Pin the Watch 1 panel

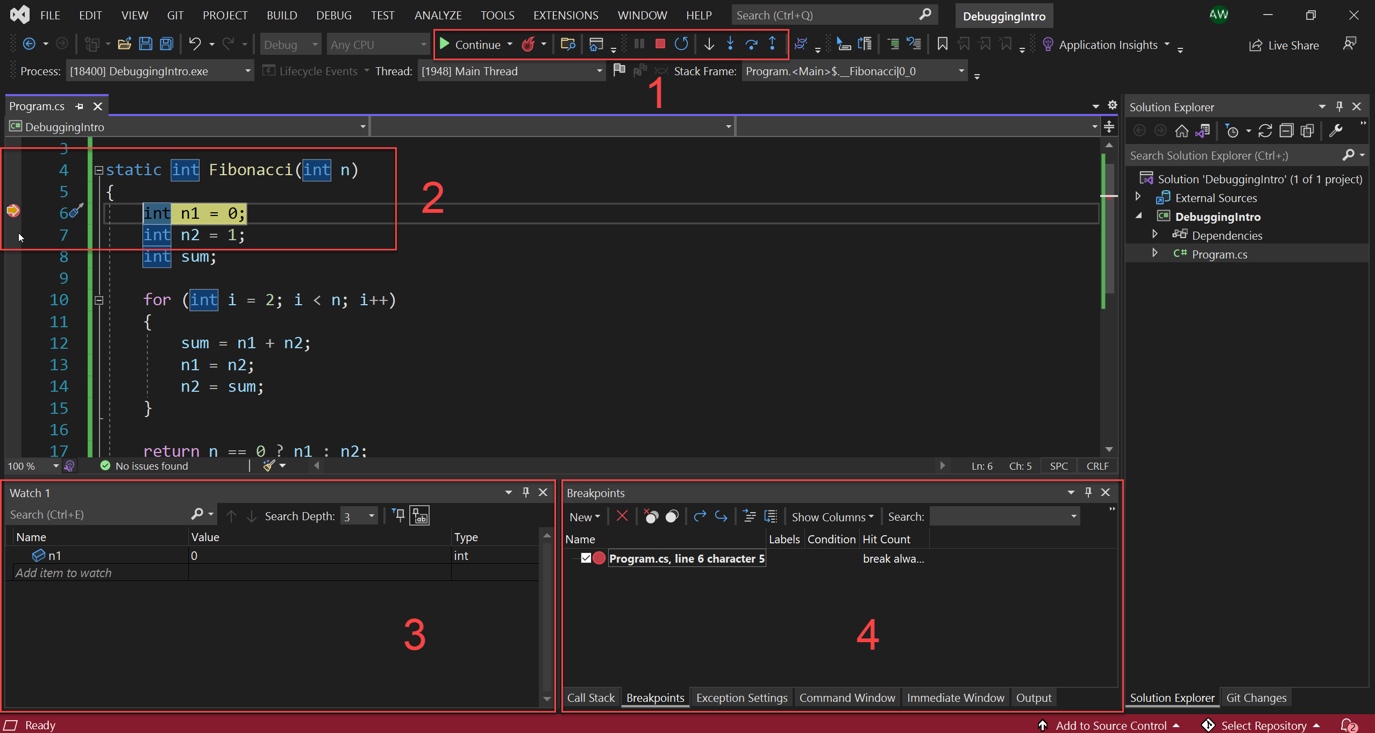tap(525, 492)
